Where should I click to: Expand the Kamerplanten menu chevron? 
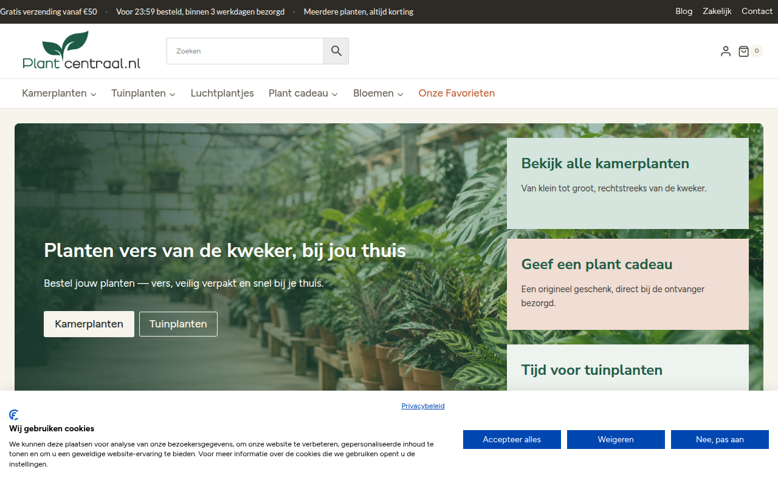point(94,94)
